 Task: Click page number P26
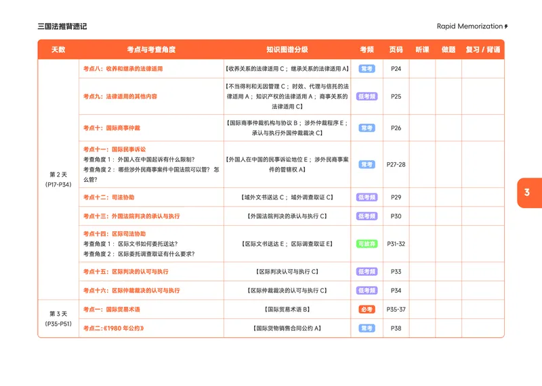click(x=396, y=128)
